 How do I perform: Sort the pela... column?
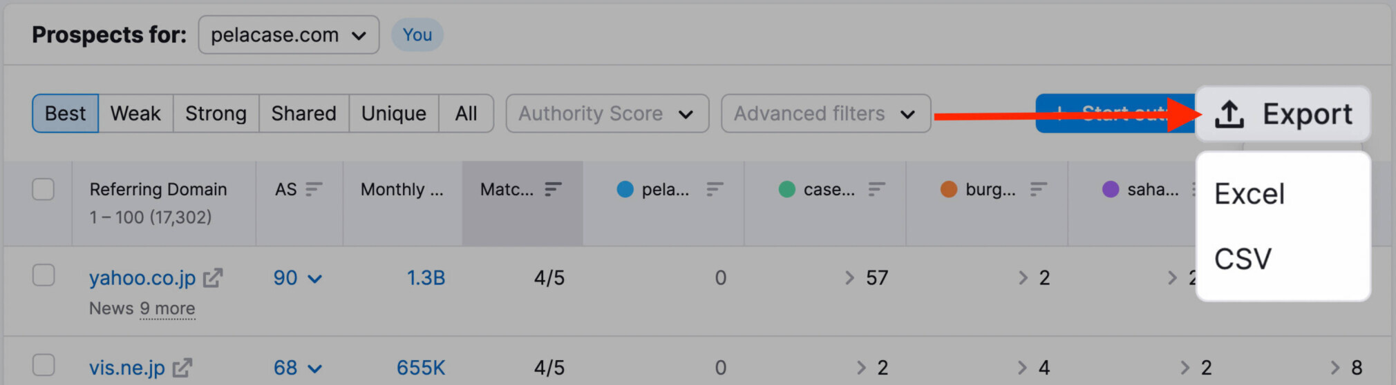715,189
